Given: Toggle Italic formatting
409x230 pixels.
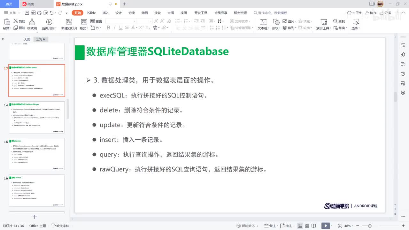Looking at the screenshot, I should 115,28.
